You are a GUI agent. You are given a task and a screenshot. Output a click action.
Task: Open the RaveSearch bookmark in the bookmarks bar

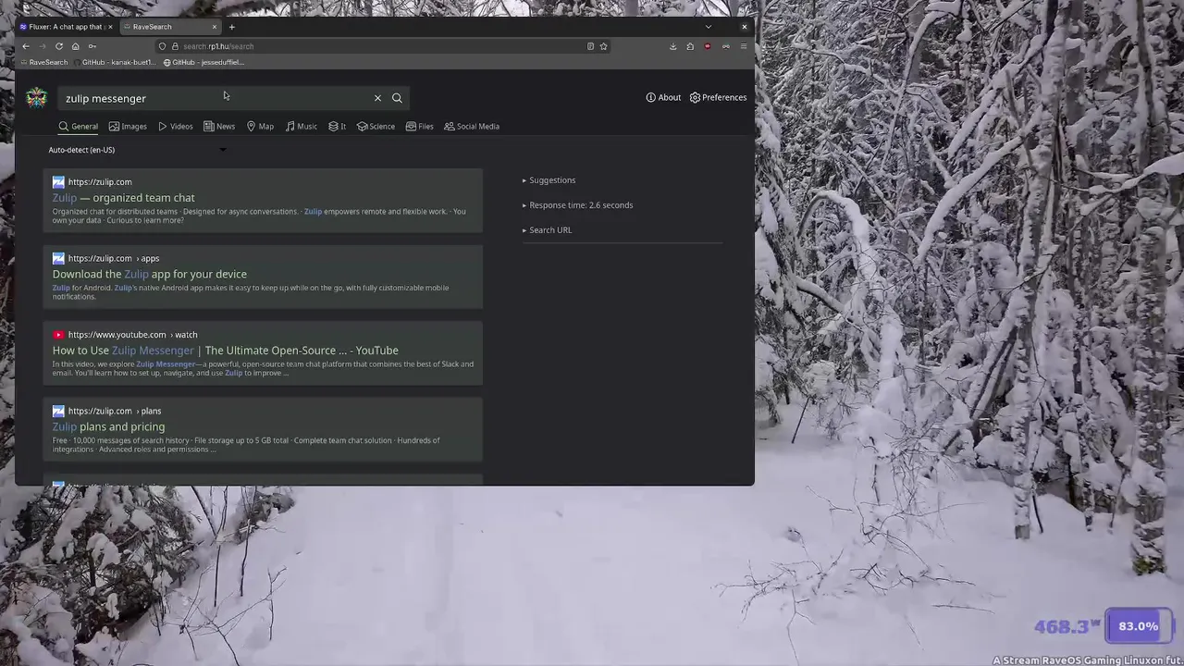pyautogui.click(x=43, y=62)
